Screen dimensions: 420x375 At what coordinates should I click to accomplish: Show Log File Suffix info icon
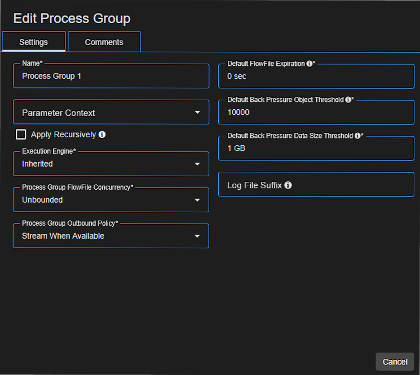[288, 185]
